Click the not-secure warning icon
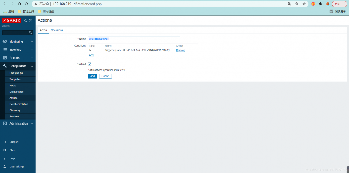This screenshot has height=173, width=349. [x=35, y=4]
